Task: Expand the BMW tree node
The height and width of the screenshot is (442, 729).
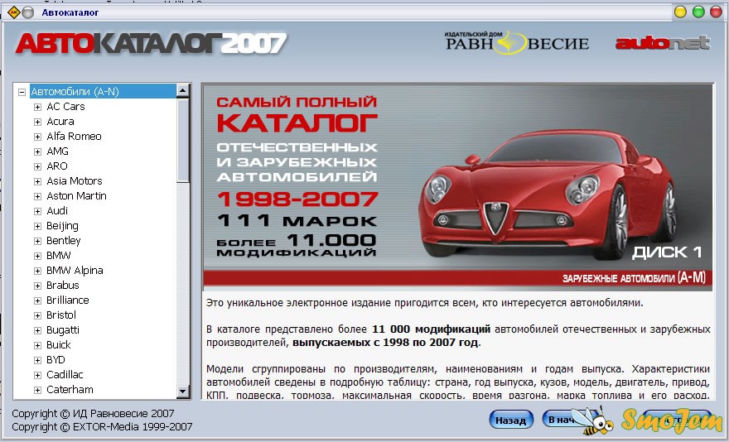Action: click(x=37, y=256)
